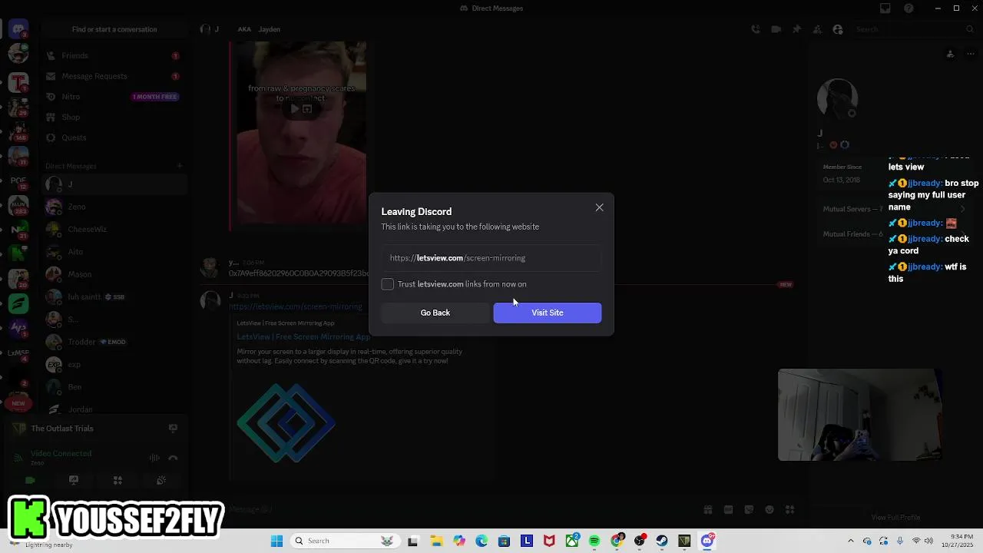Expand Mutual Servers section

895,209
